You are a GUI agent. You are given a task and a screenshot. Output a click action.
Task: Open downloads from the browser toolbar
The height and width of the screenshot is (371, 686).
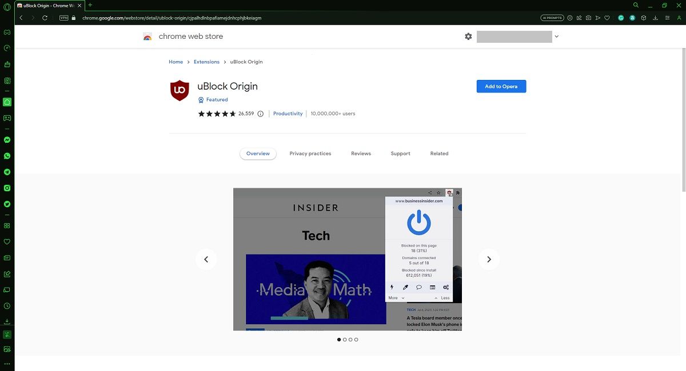[655, 18]
